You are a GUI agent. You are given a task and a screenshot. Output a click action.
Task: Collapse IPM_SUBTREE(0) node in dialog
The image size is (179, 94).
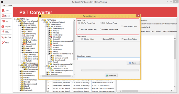tap(45, 27)
